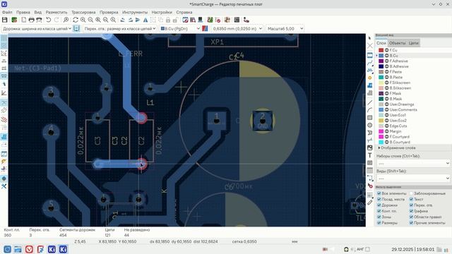Select the Draw arc tool
Viewport: 452px width, 254px height.
370,110
